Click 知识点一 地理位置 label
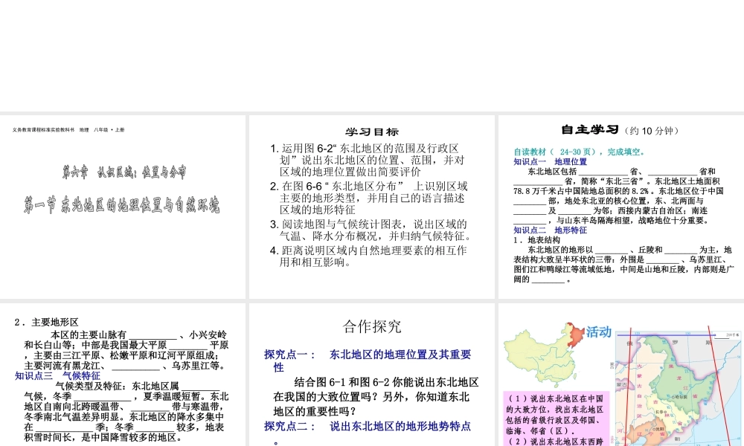 pyautogui.click(x=550, y=161)
